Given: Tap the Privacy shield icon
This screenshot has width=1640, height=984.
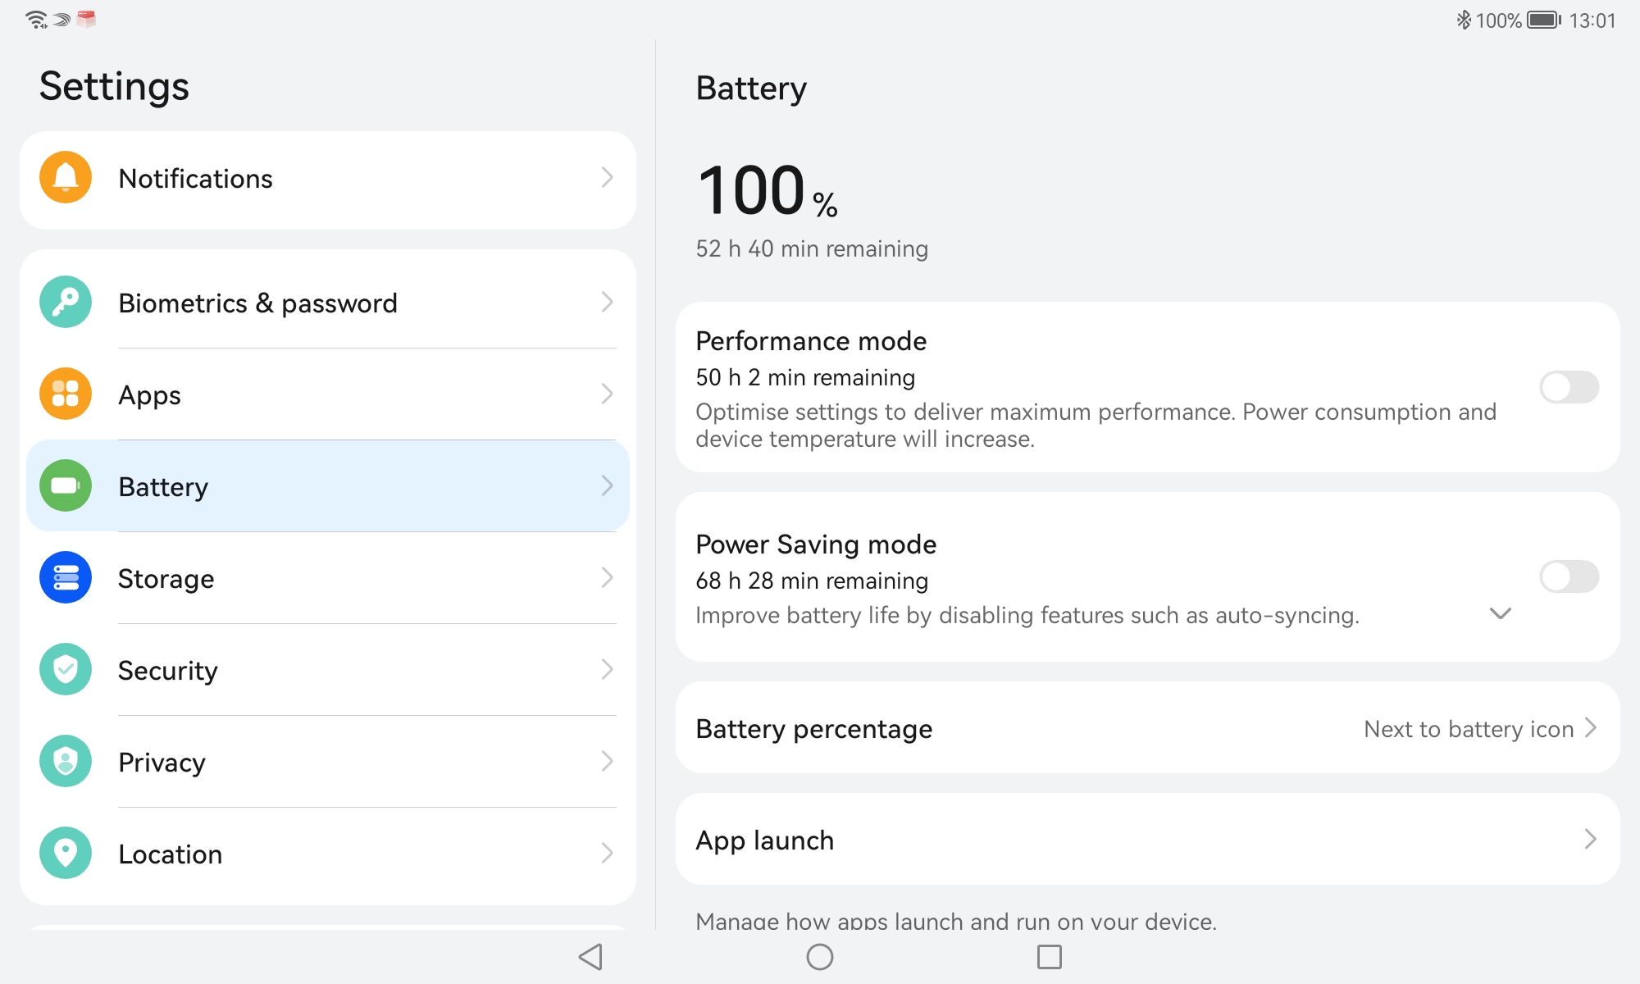Looking at the screenshot, I should click(66, 761).
